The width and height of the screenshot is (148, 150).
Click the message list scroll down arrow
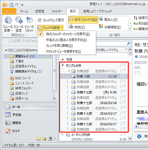(x=130, y=139)
